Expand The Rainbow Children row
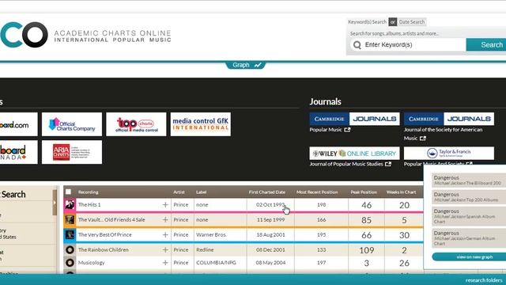 (x=165, y=250)
